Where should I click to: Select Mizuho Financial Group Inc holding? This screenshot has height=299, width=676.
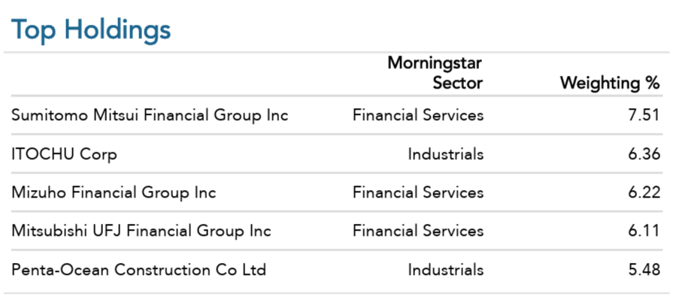coord(114,192)
